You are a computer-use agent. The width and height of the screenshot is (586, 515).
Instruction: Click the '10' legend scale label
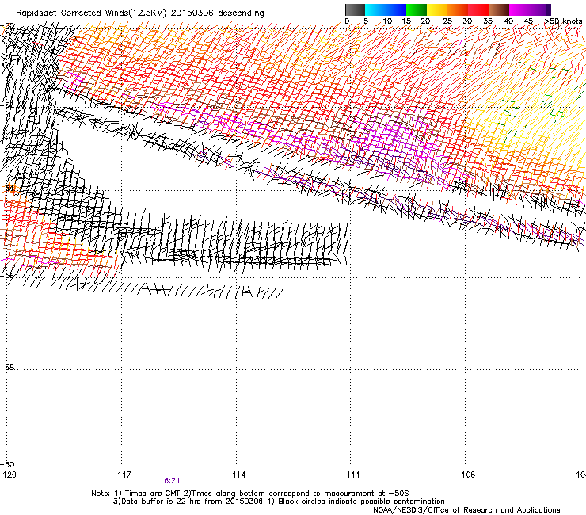[387, 21]
